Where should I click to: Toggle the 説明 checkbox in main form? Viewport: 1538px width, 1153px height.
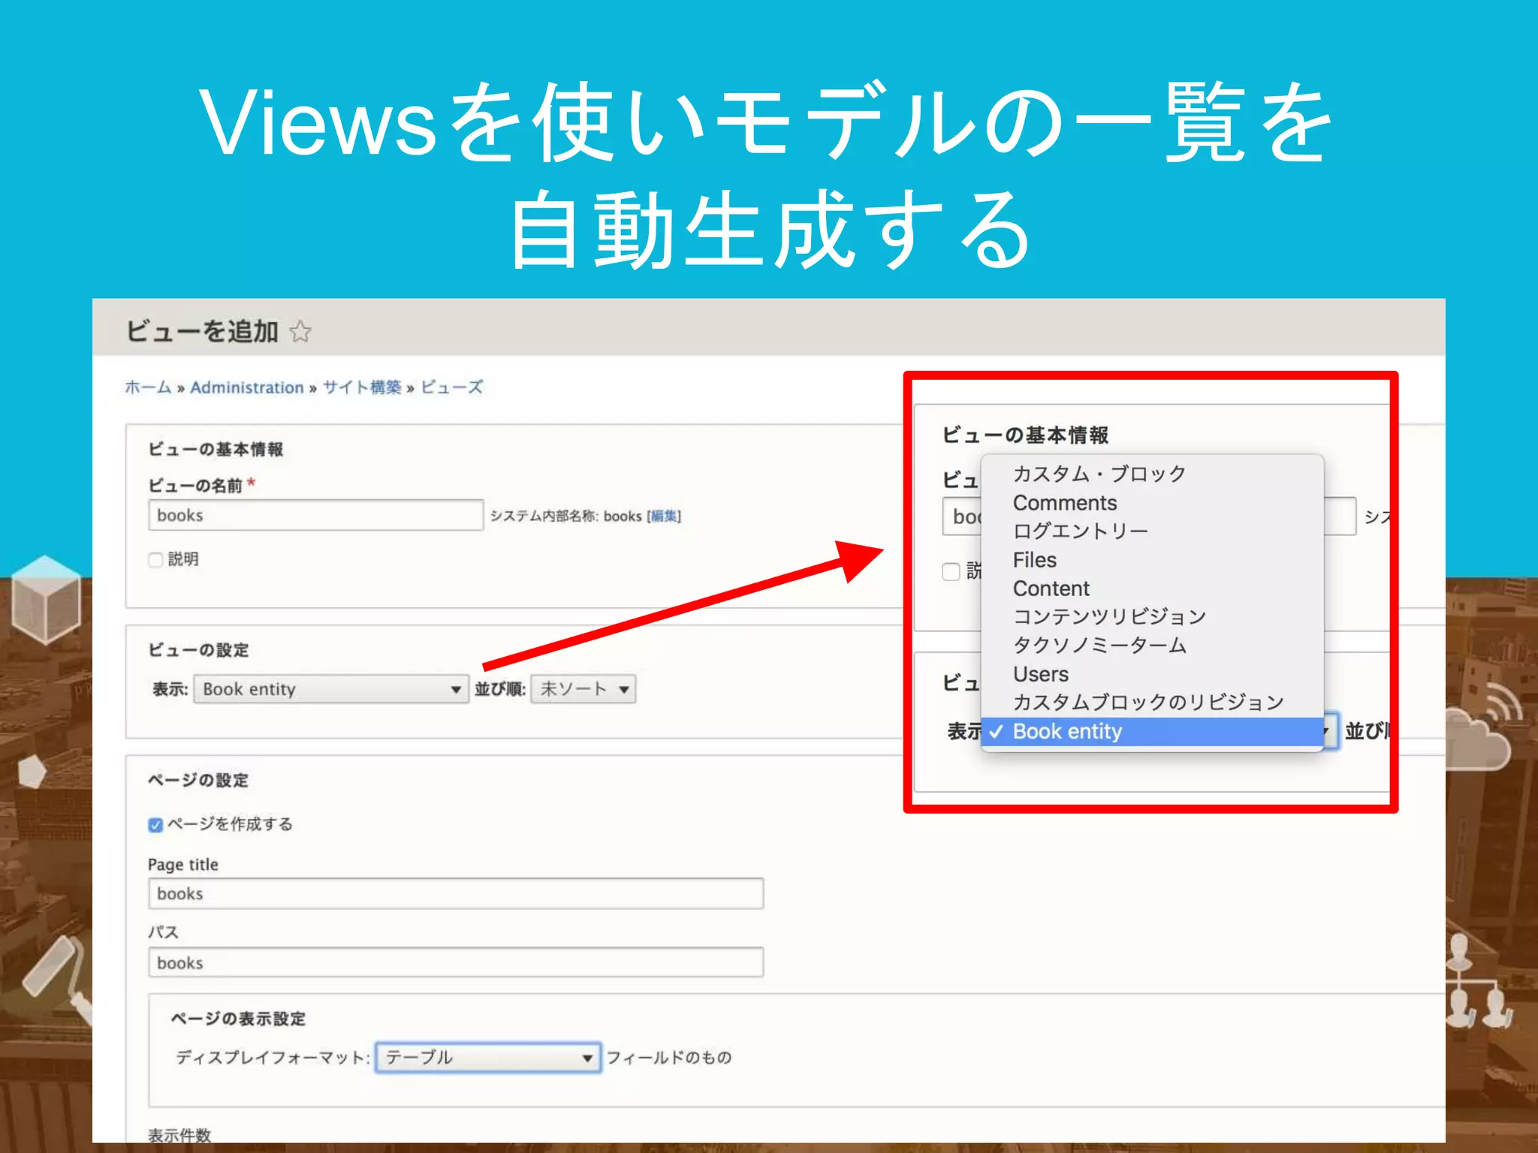tap(155, 560)
